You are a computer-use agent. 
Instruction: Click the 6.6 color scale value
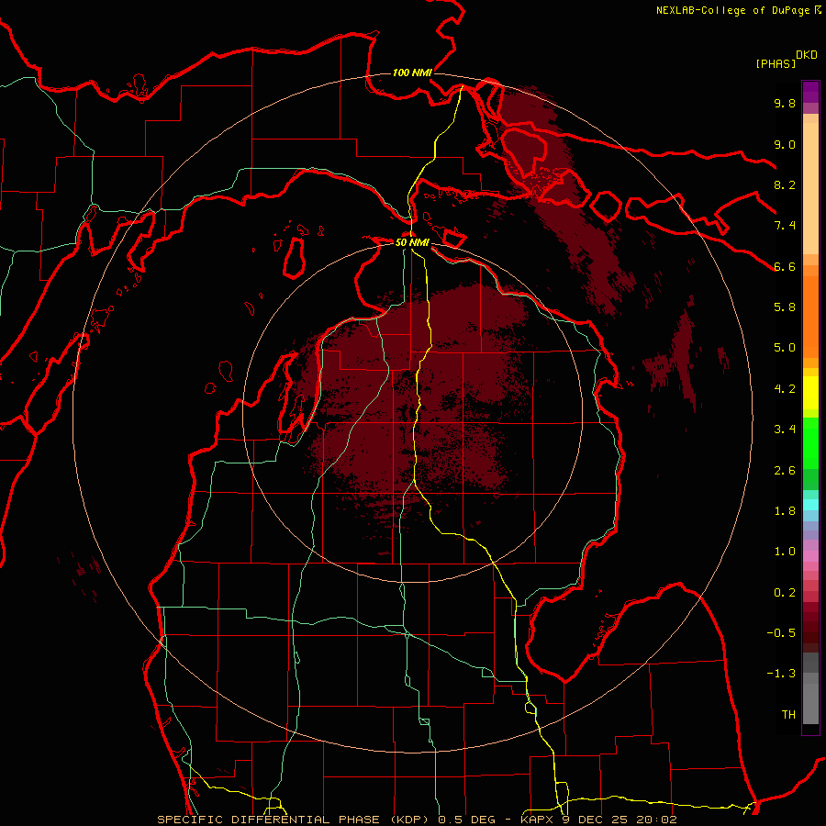tap(785, 266)
